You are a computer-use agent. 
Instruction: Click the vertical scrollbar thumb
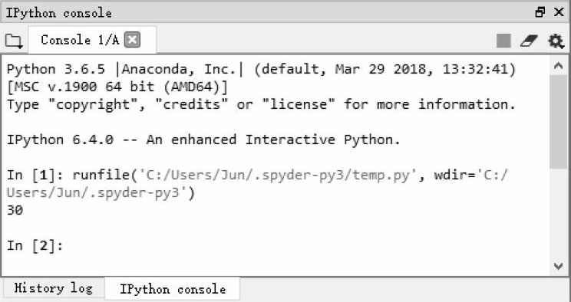tap(558, 122)
